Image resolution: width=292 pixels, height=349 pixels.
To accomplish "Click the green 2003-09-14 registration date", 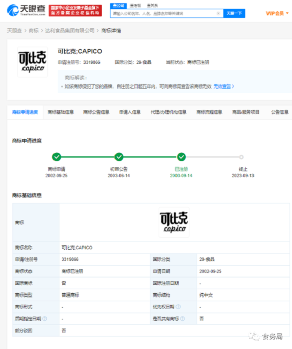I will click(x=181, y=176).
